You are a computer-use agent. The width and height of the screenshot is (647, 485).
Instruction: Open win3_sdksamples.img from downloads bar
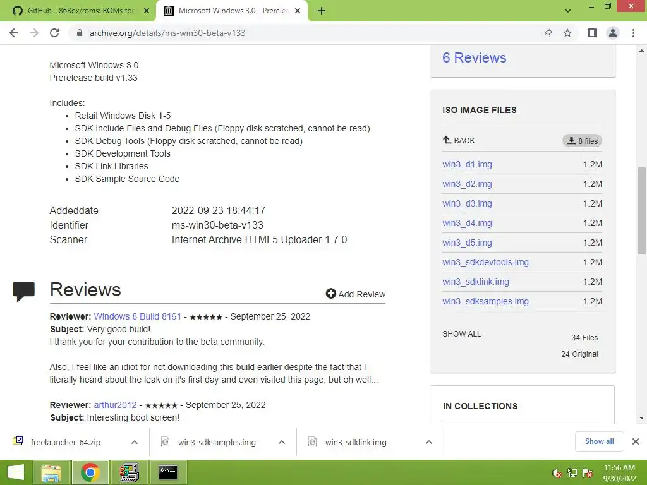[x=217, y=442]
